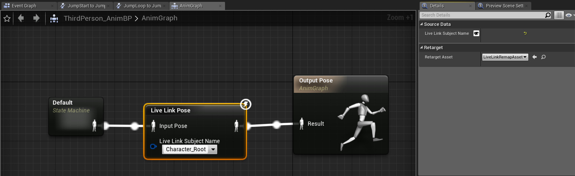
Task: Switch to the Event Graph tab
Action: (x=29, y=6)
